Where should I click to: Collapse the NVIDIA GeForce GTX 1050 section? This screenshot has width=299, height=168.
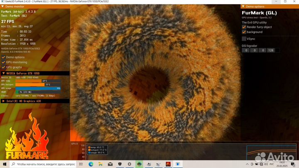pos(3,73)
